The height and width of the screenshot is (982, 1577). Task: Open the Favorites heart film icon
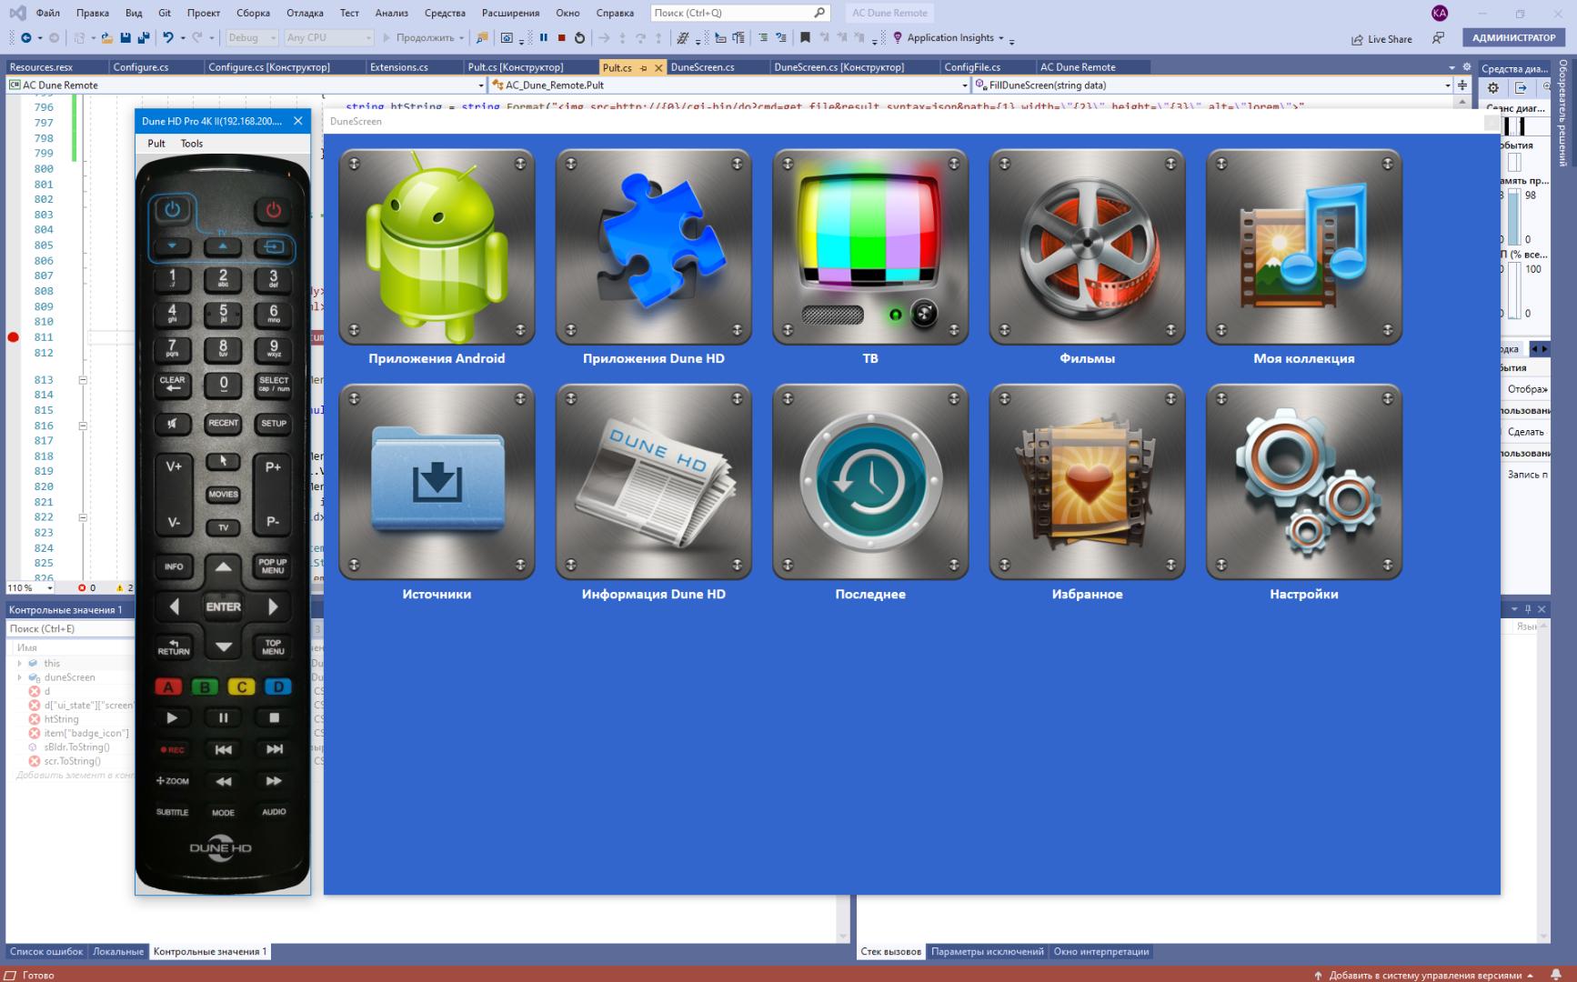coord(1087,482)
